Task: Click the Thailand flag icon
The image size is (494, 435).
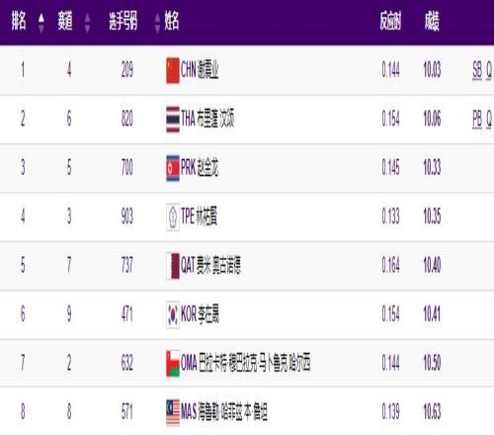Action: [173, 119]
